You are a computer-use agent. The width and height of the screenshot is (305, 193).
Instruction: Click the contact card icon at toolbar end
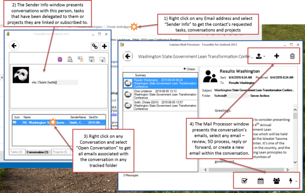click(102, 59)
